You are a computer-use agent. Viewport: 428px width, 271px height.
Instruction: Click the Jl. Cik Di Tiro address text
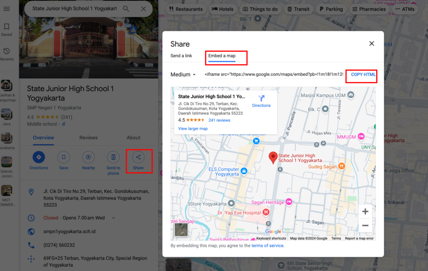(97, 198)
